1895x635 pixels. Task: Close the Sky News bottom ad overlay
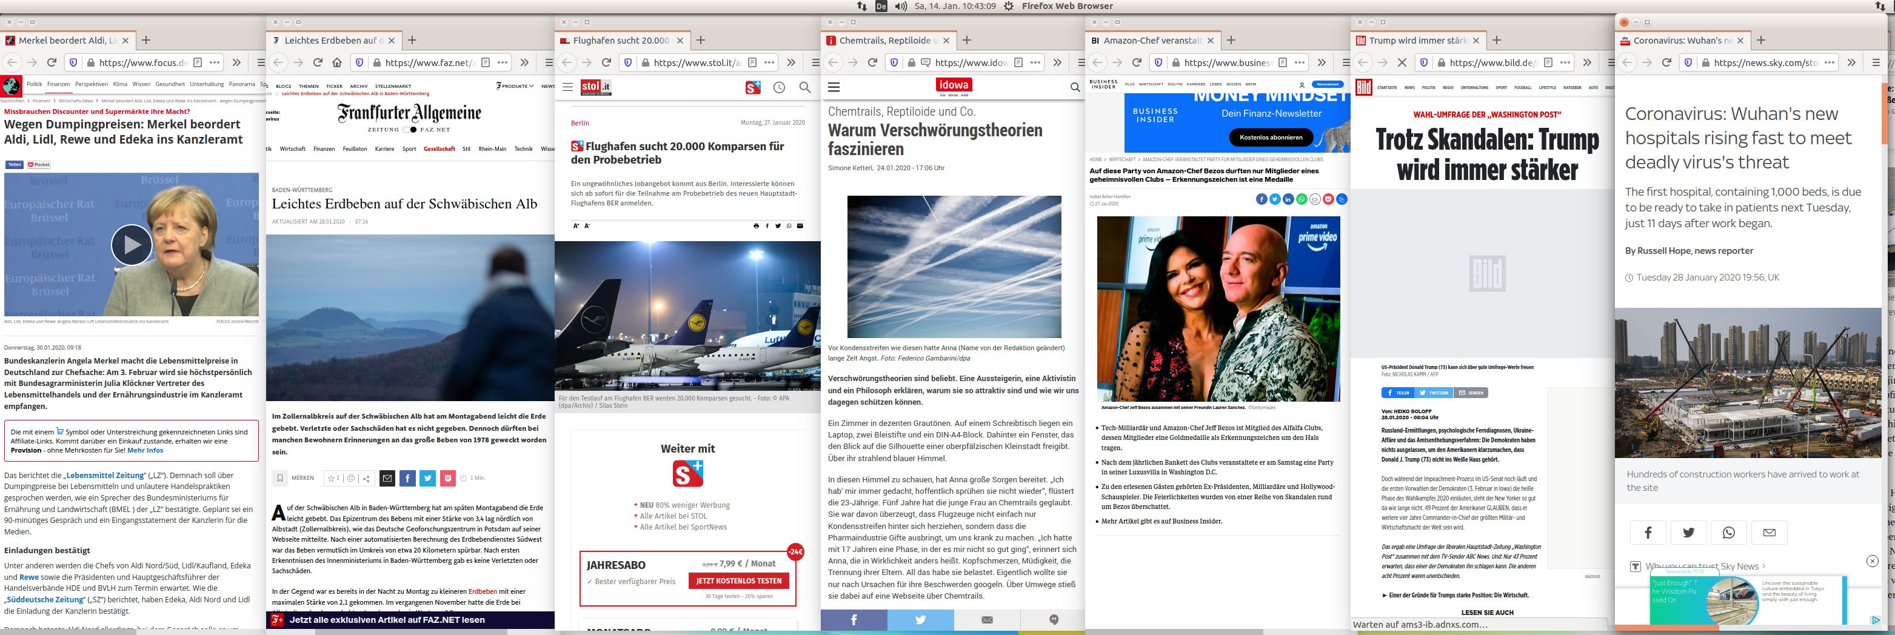pos(1872,560)
